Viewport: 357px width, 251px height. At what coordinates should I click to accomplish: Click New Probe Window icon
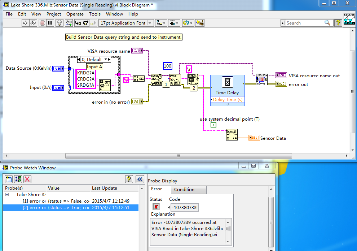[x=9, y=179]
